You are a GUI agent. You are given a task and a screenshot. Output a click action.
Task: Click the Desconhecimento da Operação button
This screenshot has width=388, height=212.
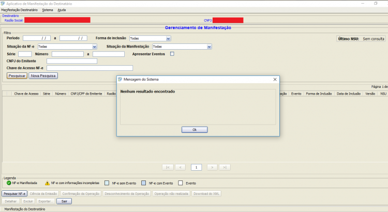click(127, 194)
